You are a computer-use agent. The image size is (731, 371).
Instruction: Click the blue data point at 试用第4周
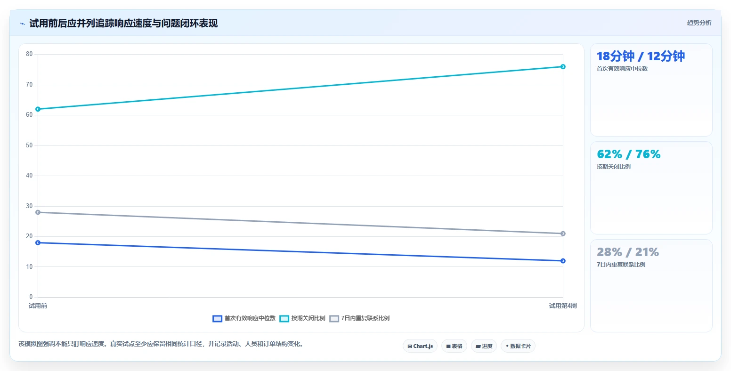(x=563, y=261)
